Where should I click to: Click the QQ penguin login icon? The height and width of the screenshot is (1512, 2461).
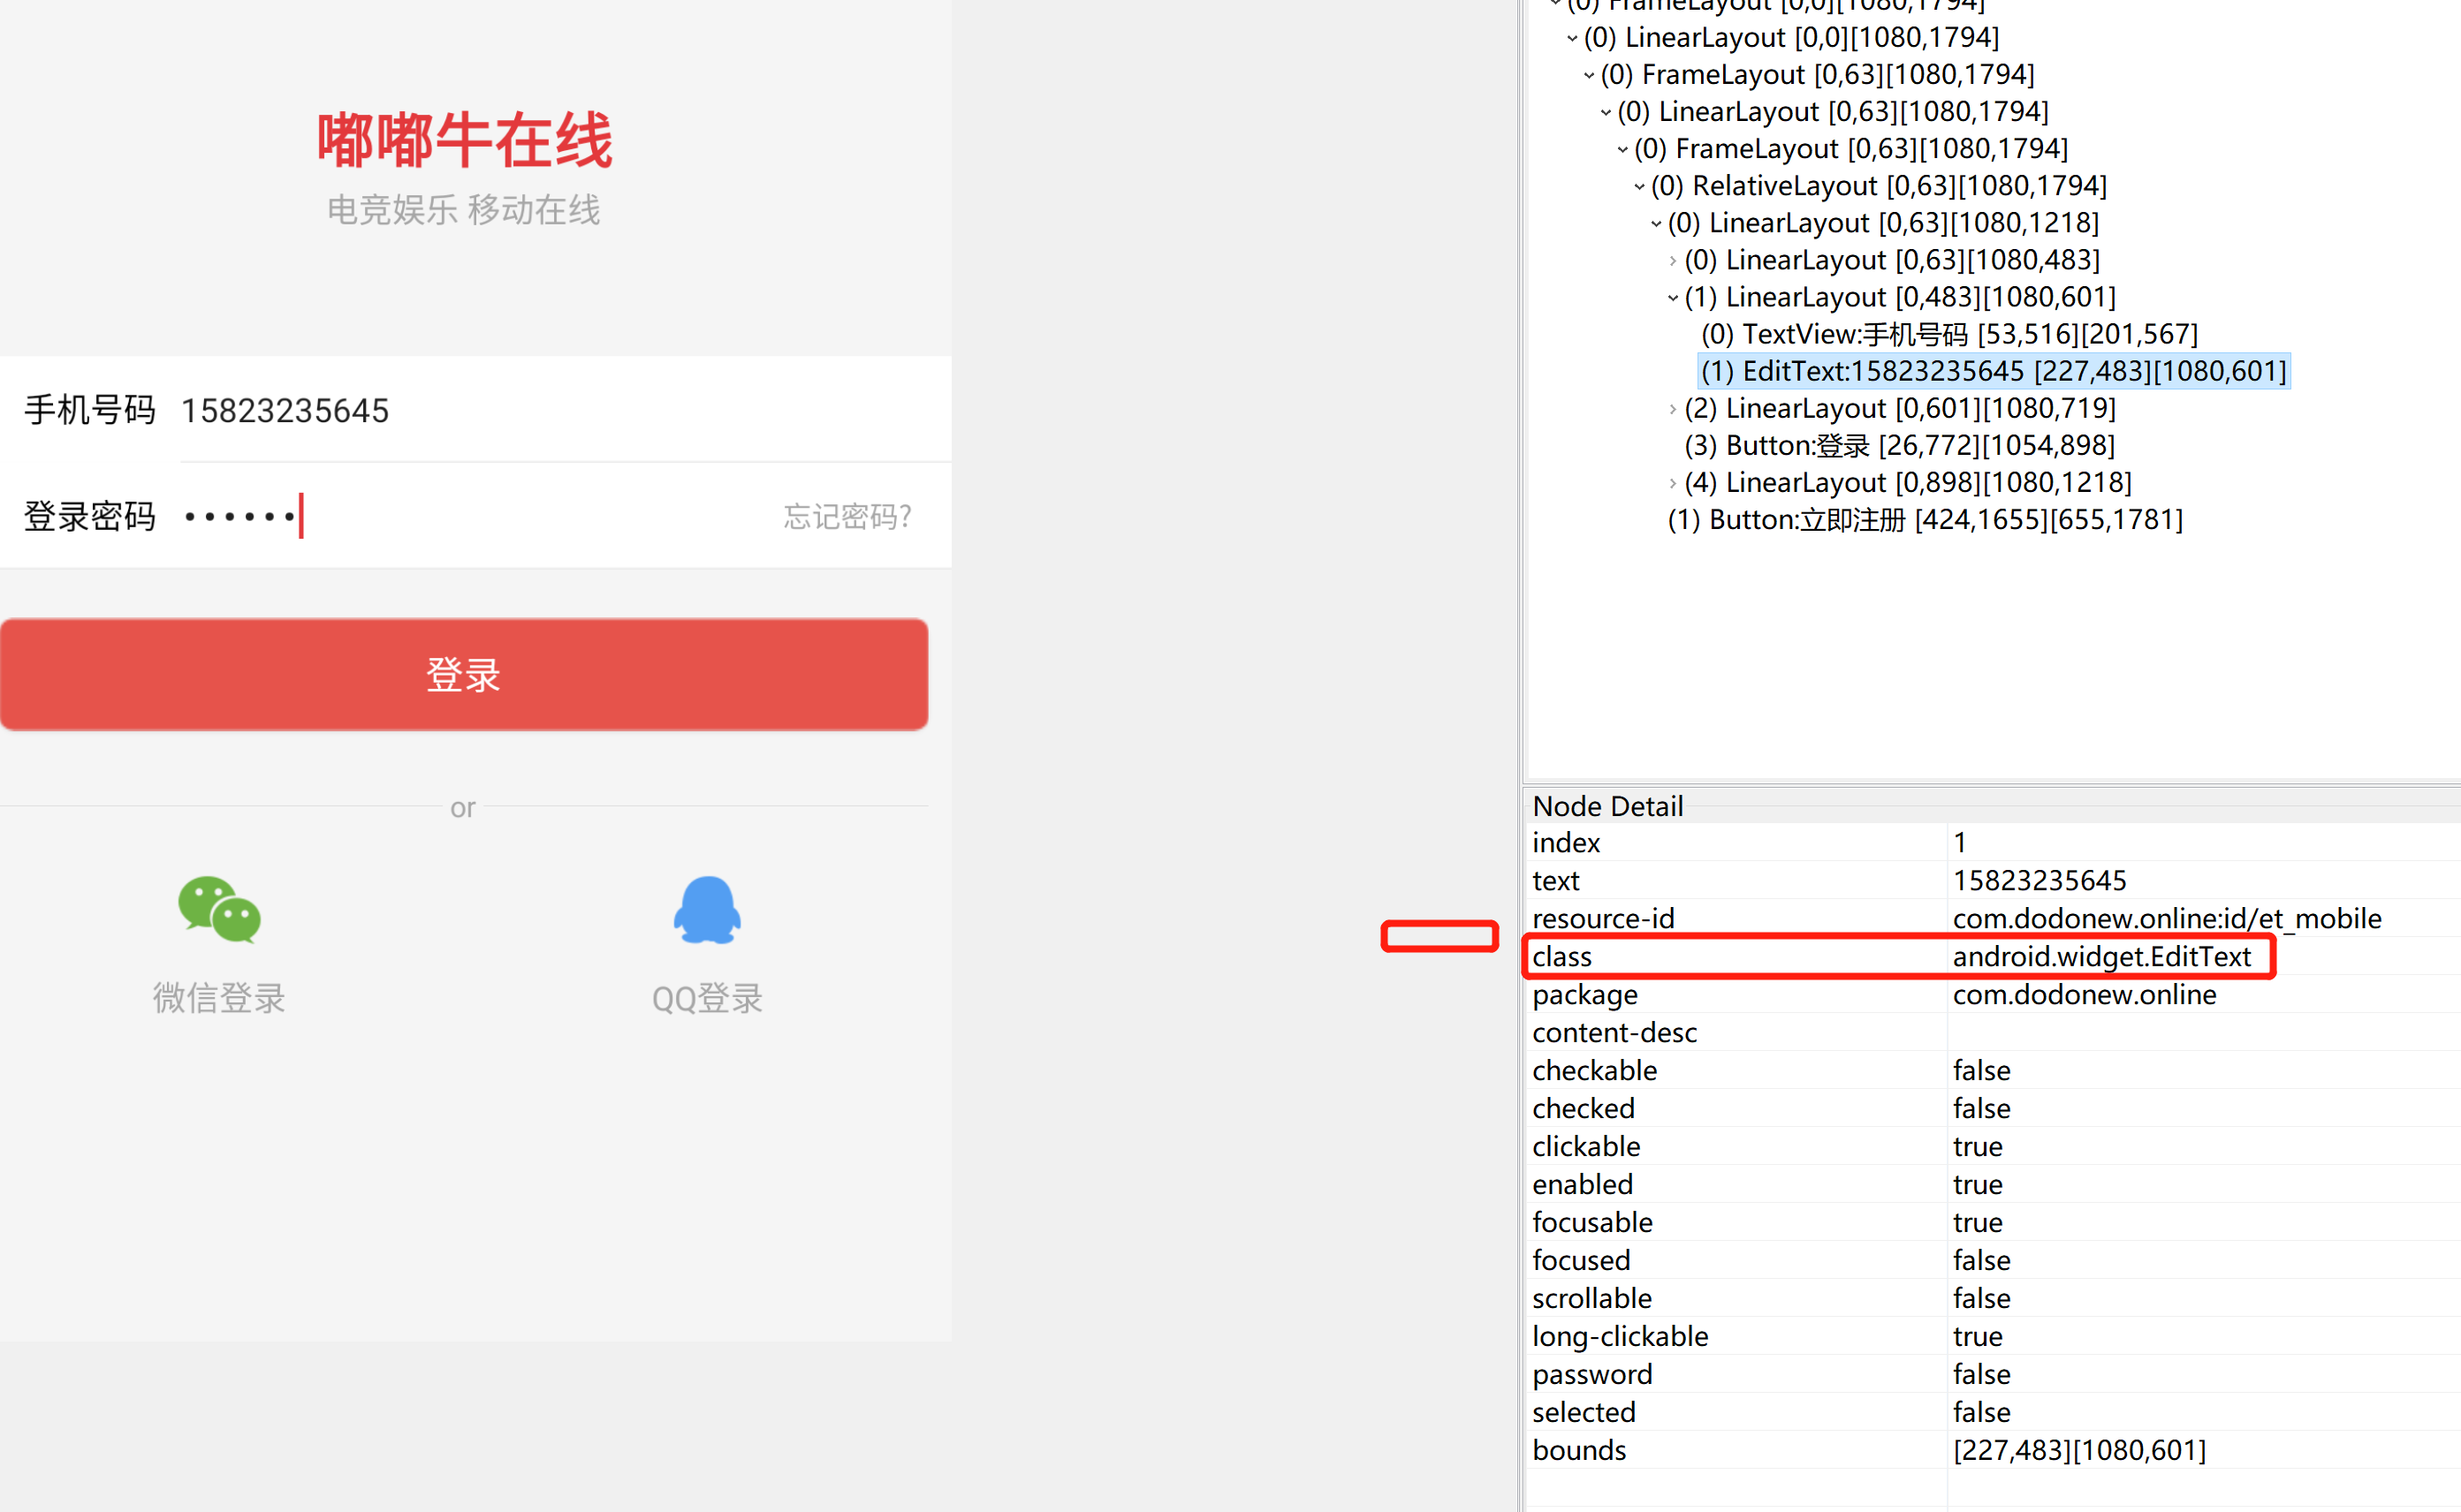(707, 909)
